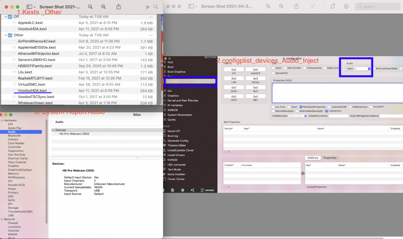Open the Boot.log tool
The width and height of the screenshot is (403, 239).
tap(173, 136)
